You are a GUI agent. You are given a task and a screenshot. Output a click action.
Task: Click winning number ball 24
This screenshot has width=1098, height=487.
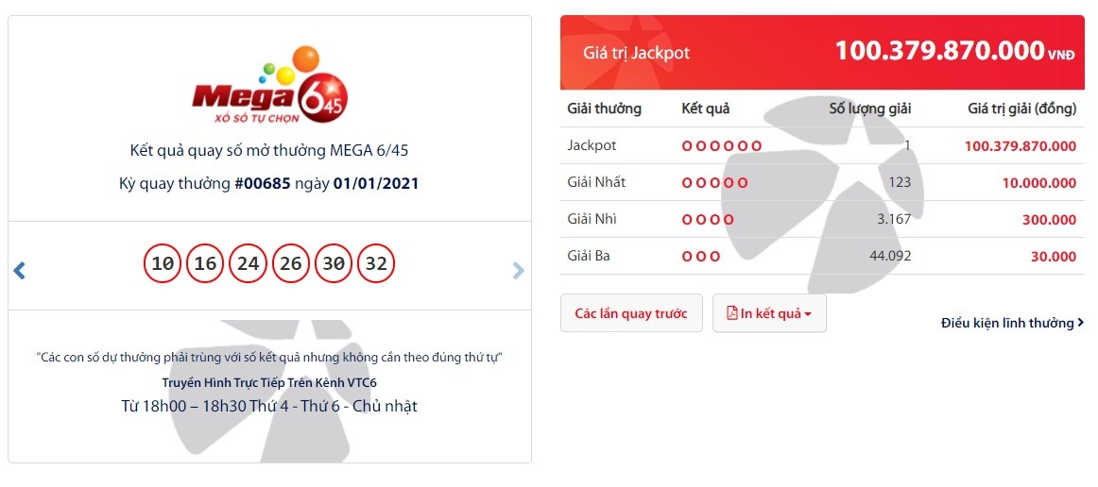click(x=248, y=264)
